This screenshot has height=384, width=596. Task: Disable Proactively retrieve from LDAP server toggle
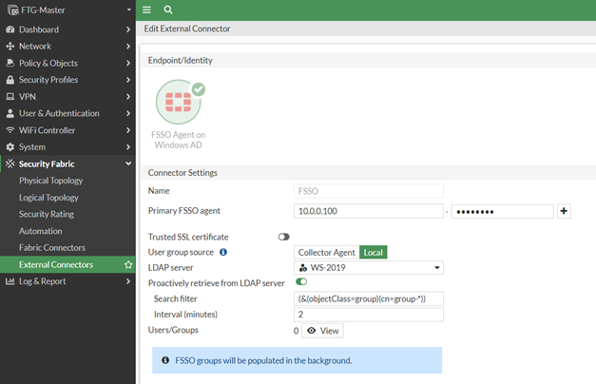pos(301,282)
